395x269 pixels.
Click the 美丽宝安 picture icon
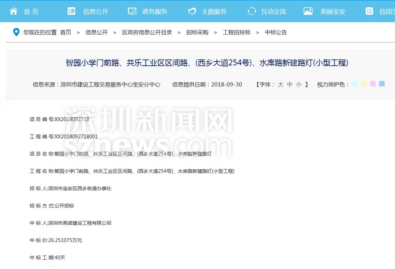(308, 11)
